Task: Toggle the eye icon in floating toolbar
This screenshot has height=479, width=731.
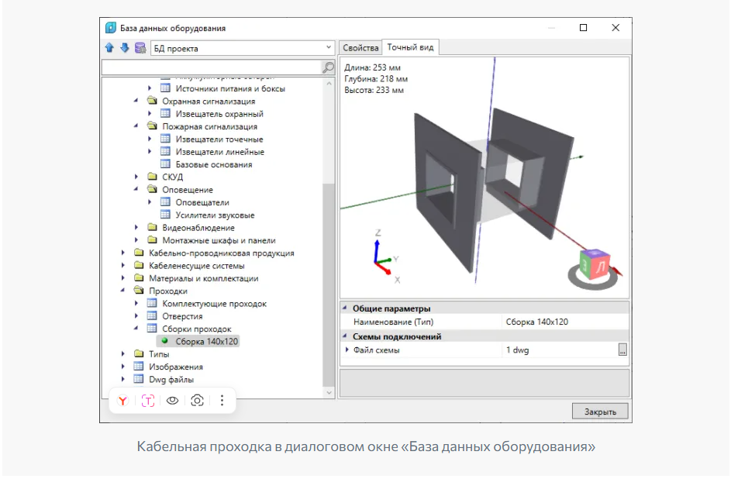Action: [x=173, y=401]
